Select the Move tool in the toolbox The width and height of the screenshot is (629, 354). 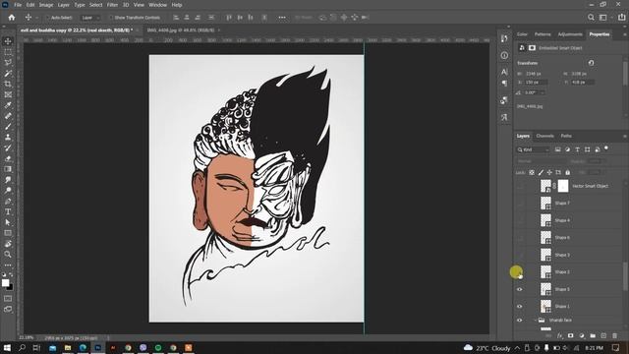(8, 41)
